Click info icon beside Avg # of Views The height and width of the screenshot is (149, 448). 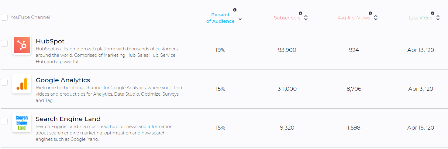[370, 13]
